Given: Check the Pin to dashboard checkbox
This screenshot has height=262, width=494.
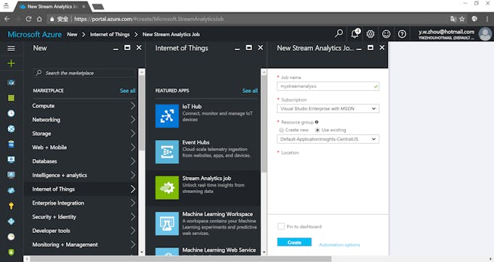Looking at the screenshot, I should tap(280, 226).
